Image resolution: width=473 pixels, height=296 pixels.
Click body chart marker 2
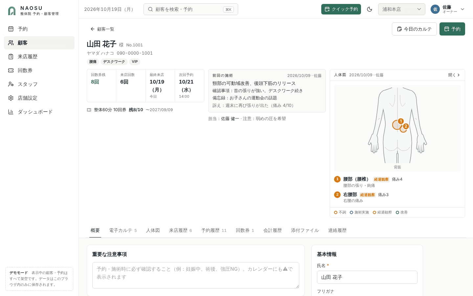(406, 126)
